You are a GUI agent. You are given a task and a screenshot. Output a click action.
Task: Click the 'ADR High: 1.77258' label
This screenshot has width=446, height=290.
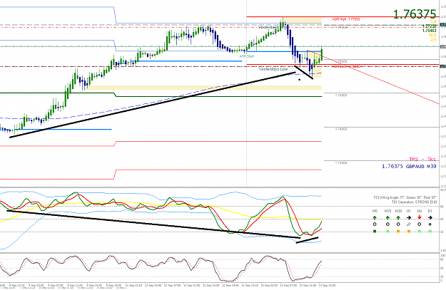[x=346, y=19]
